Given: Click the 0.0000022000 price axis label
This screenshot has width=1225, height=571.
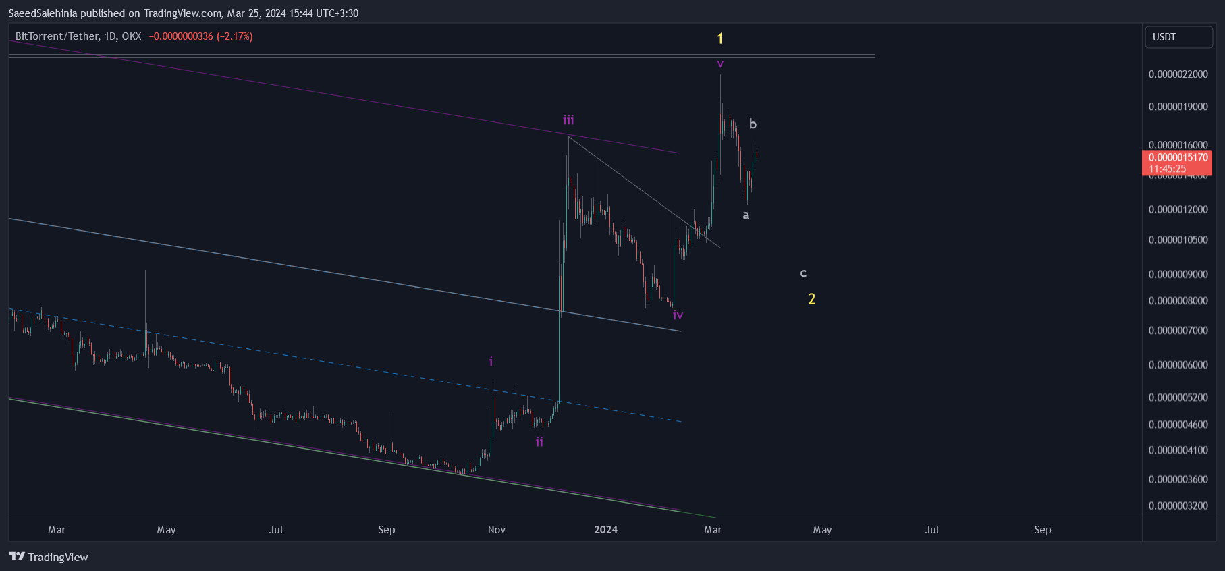Looking at the screenshot, I should (1178, 74).
